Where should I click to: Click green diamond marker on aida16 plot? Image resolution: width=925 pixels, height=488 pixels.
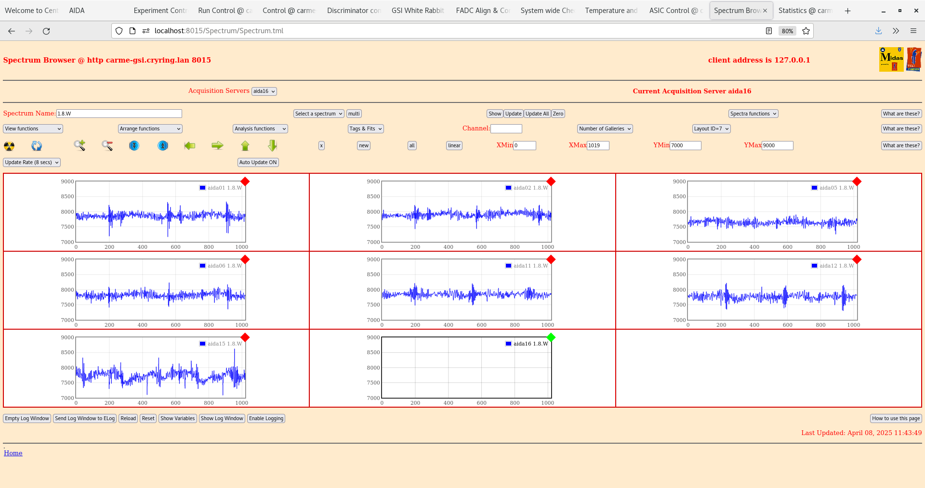[x=551, y=337]
